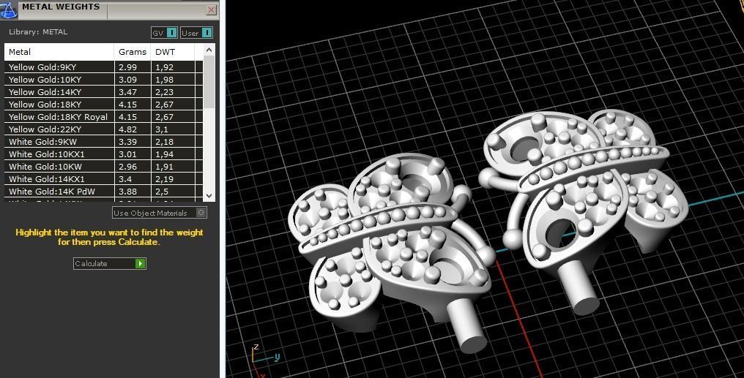
Task: Click the Library: METAL label
Action: click(38, 31)
